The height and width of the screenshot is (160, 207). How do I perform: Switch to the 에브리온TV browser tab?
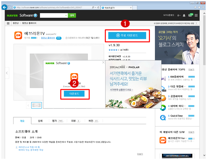pos(117,8)
